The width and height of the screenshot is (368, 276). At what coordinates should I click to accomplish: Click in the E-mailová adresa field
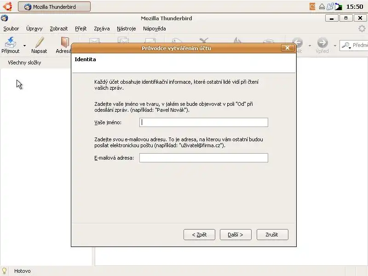pyautogui.click(x=204, y=158)
